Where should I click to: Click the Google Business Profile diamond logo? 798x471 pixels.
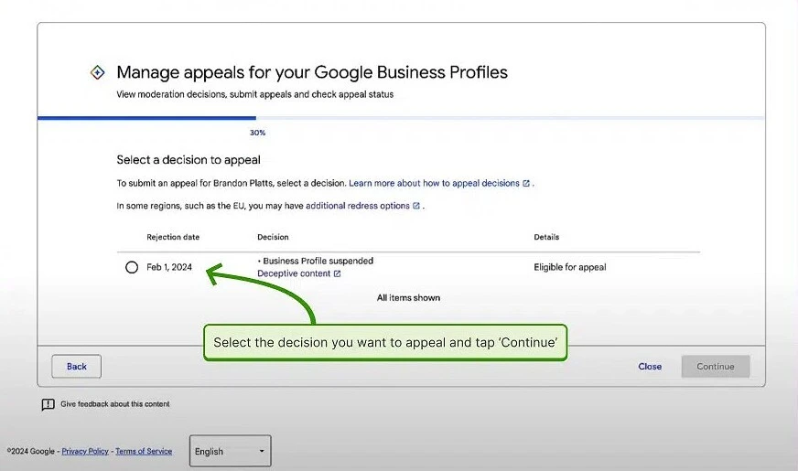[98, 72]
